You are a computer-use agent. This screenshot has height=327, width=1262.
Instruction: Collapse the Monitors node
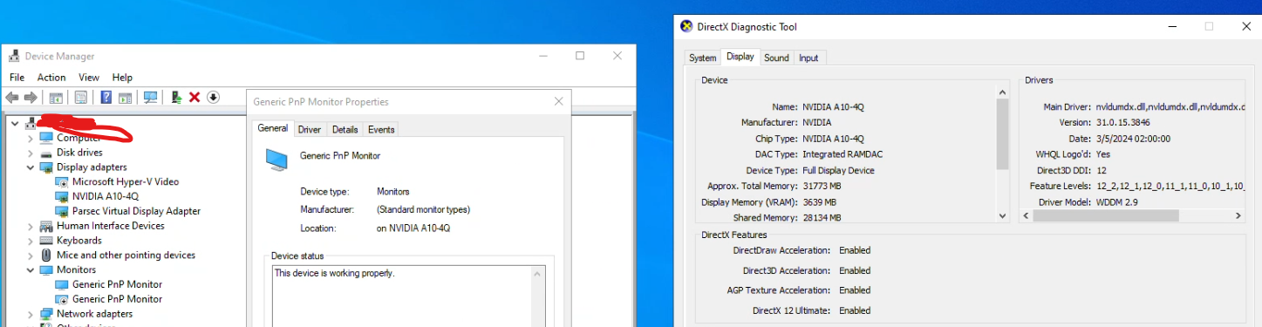pos(31,270)
